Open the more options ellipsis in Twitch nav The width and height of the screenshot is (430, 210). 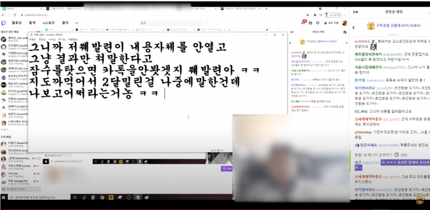pyautogui.click(x=77, y=23)
